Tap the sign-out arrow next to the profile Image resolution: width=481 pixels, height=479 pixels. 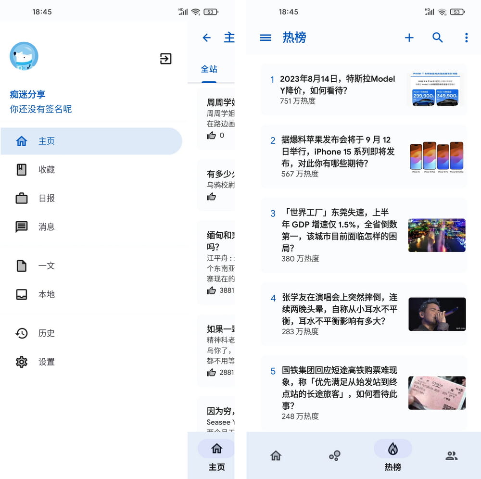pyautogui.click(x=165, y=59)
